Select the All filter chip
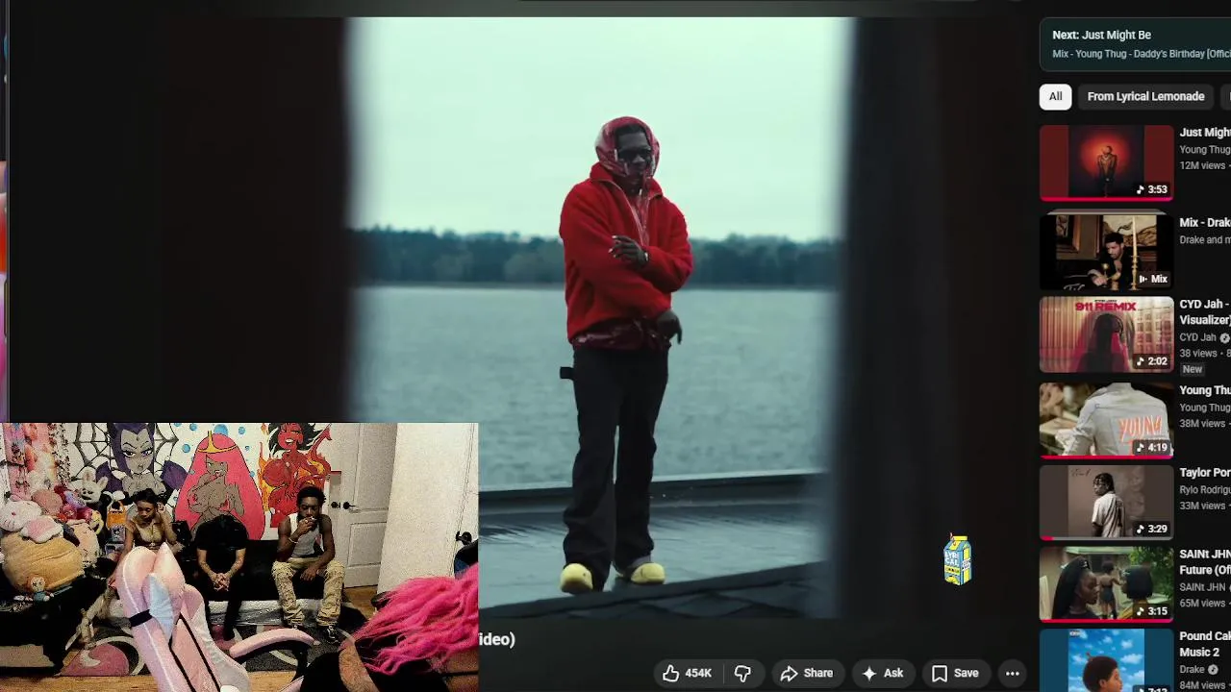The height and width of the screenshot is (692, 1231). [1055, 96]
